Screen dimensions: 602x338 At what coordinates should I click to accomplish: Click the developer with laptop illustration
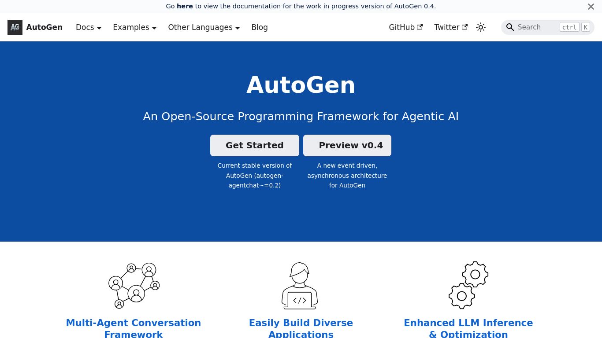[300, 286]
